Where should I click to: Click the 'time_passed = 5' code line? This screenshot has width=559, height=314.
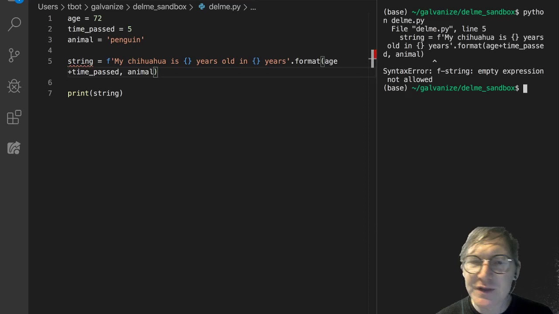pos(100,29)
